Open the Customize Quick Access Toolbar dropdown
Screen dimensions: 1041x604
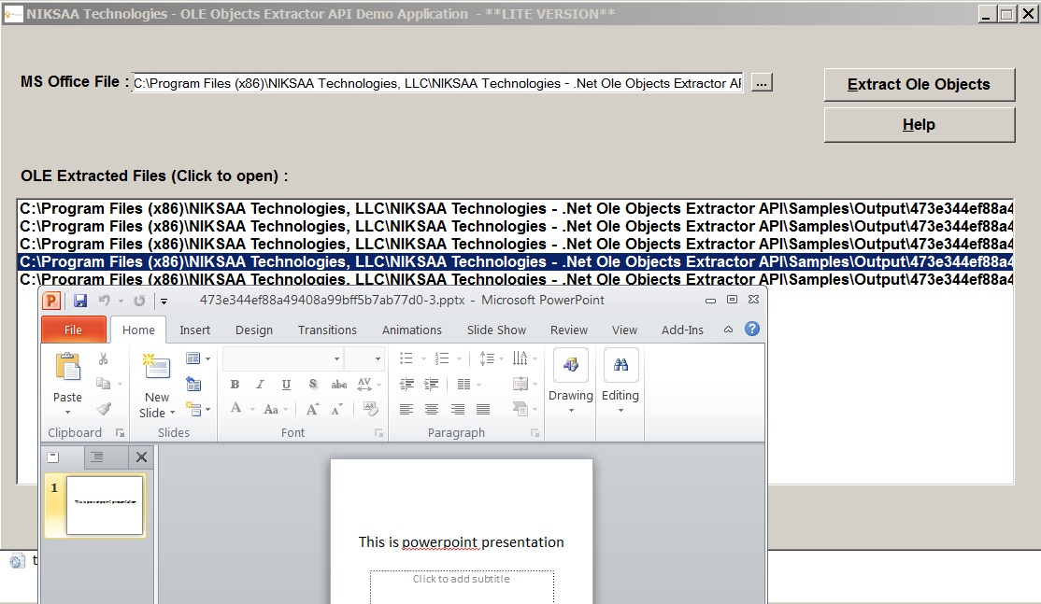(x=164, y=301)
